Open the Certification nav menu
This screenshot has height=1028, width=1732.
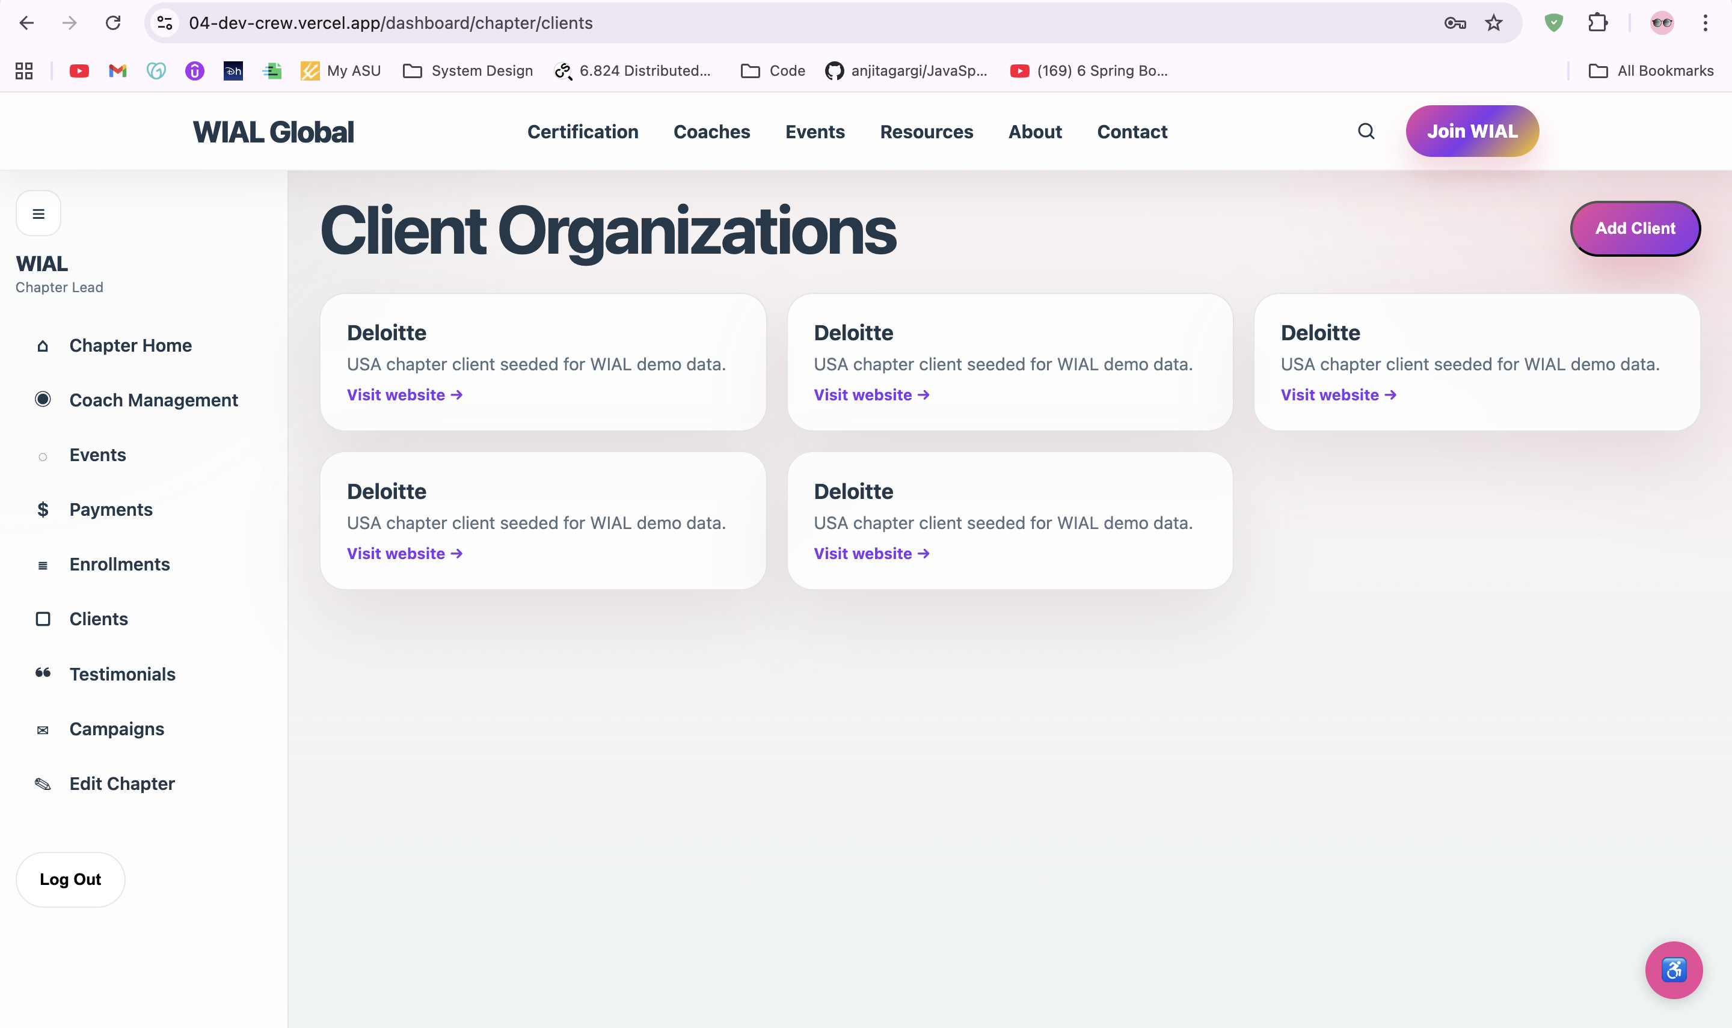[x=583, y=132]
